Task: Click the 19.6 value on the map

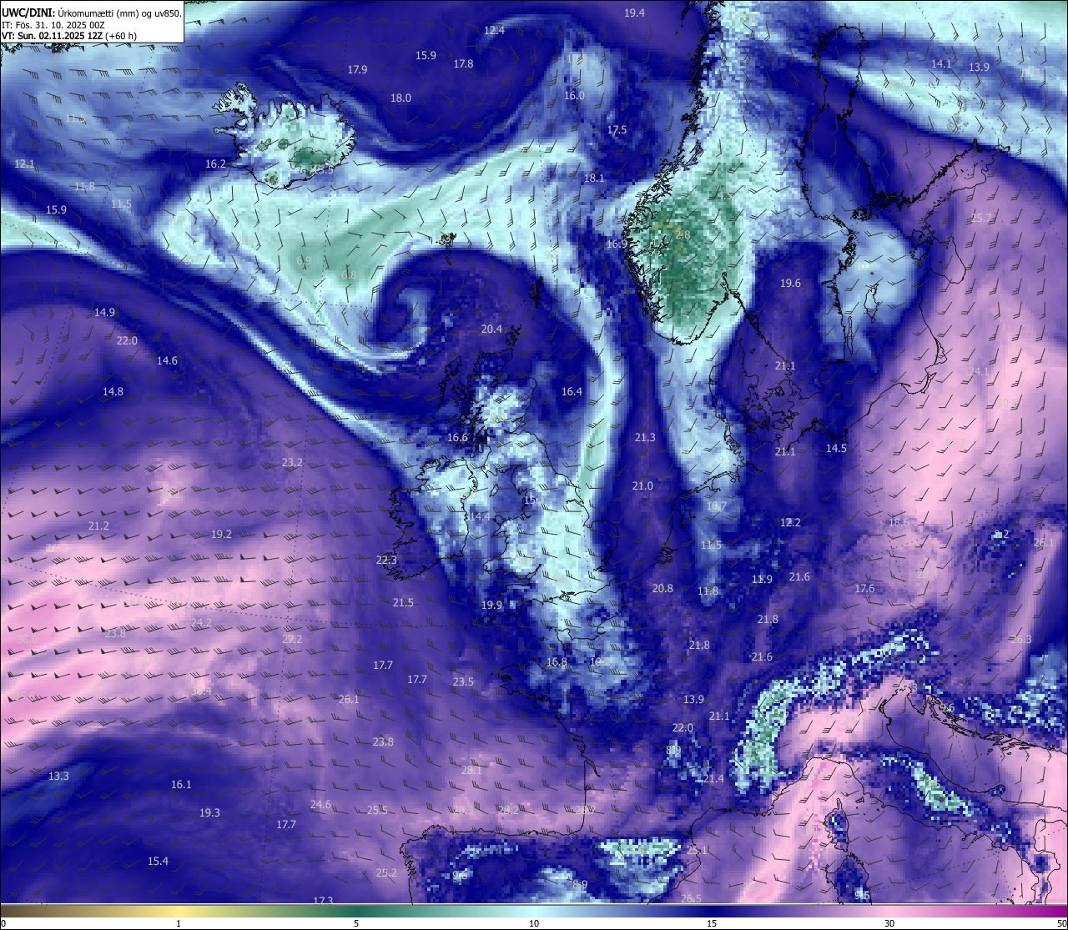Action: click(x=790, y=283)
